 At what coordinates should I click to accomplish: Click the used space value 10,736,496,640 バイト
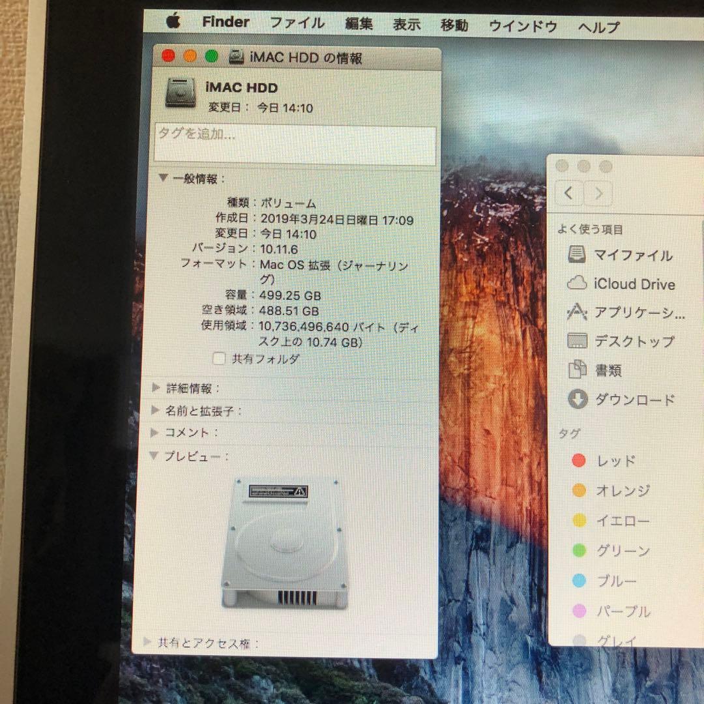[x=321, y=327]
